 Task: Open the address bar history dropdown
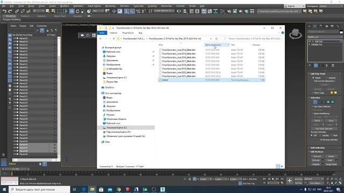click(211, 39)
